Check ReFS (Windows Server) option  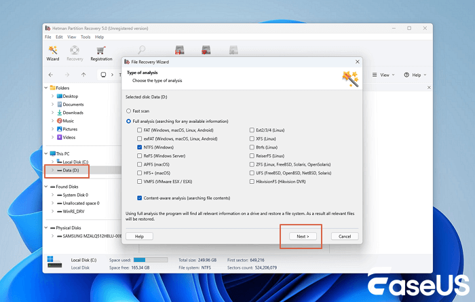(x=139, y=155)
